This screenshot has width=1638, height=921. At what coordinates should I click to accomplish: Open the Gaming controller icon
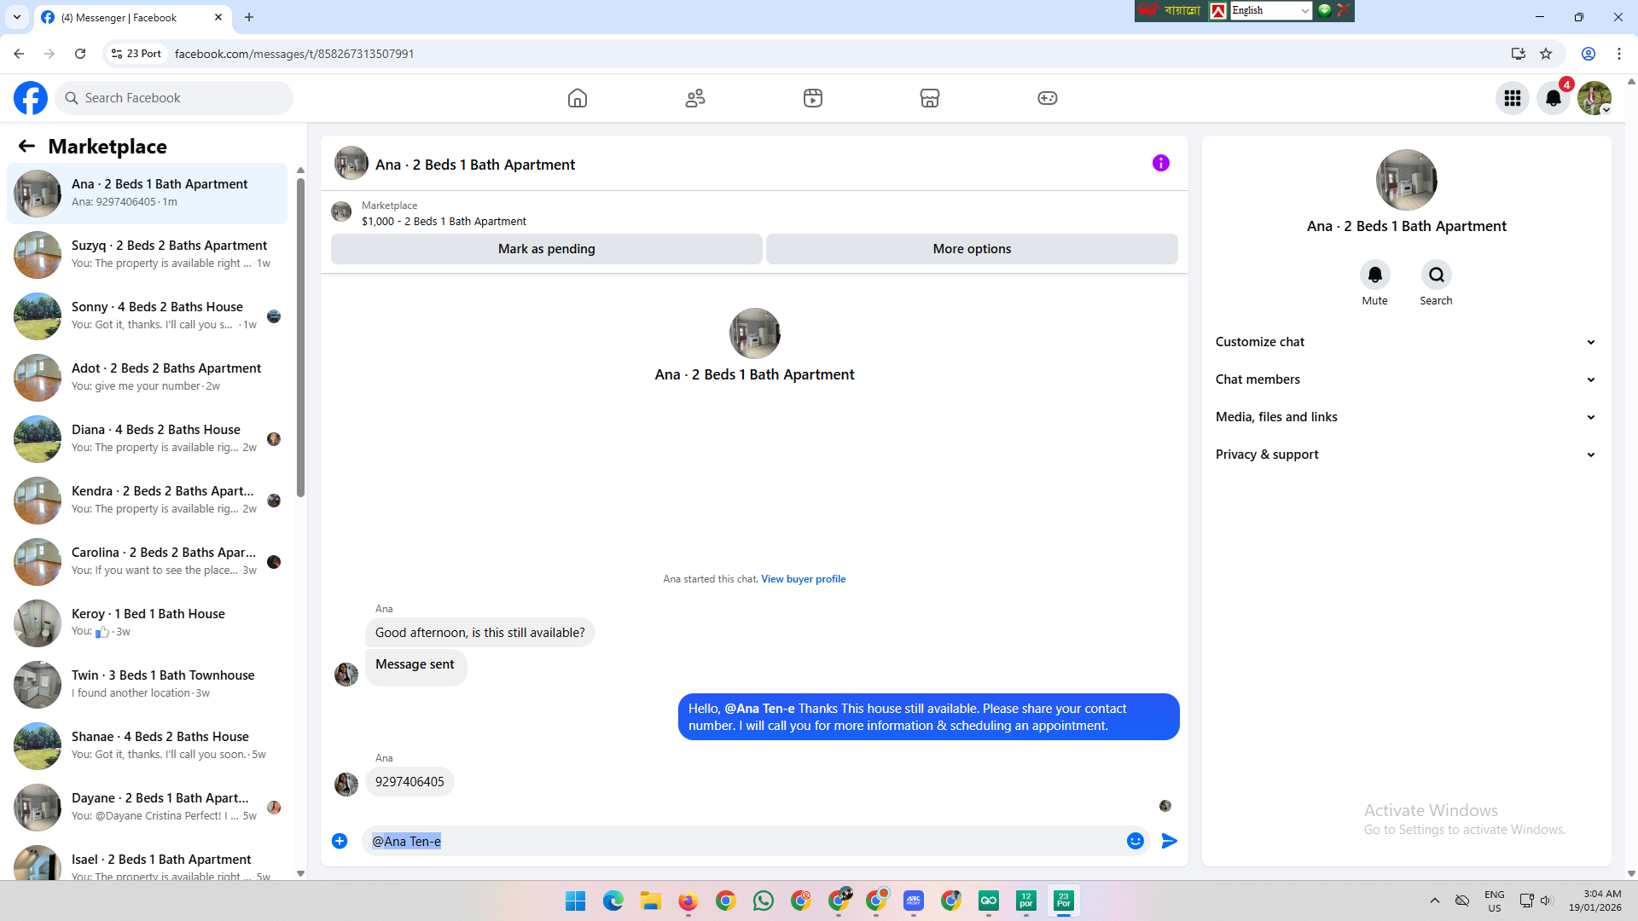(1048, 98)
